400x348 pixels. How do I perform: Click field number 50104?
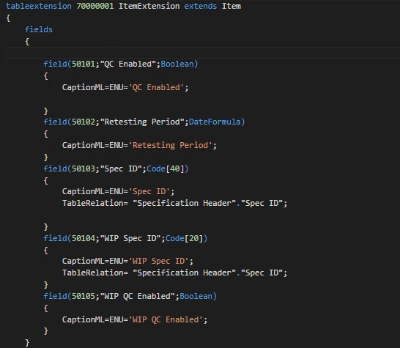tap(84, 238)
